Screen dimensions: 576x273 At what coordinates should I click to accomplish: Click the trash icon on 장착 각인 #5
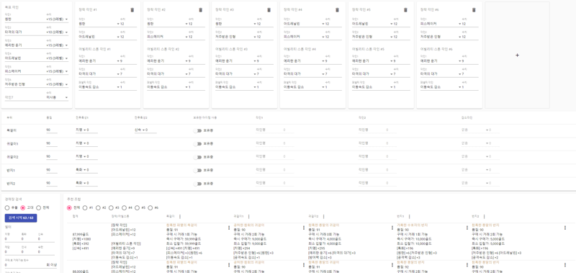tap(405, 10)
